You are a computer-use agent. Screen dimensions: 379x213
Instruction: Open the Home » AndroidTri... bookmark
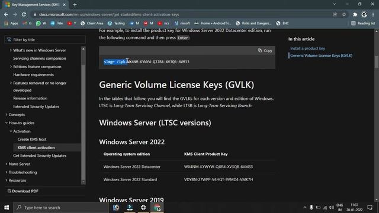tap(213, 23)
